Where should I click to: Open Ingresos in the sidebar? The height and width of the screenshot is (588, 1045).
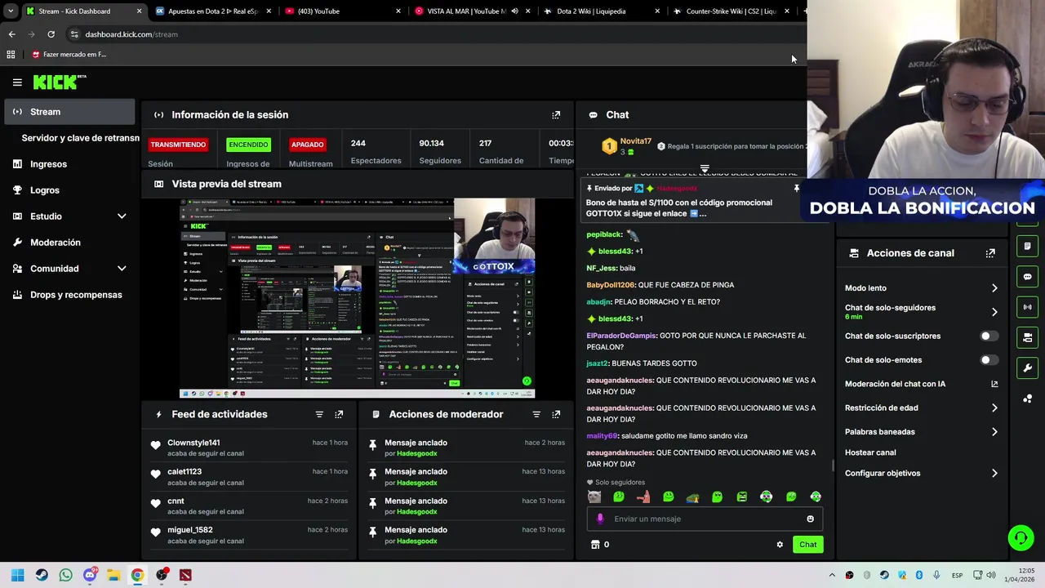coord(48,164)
